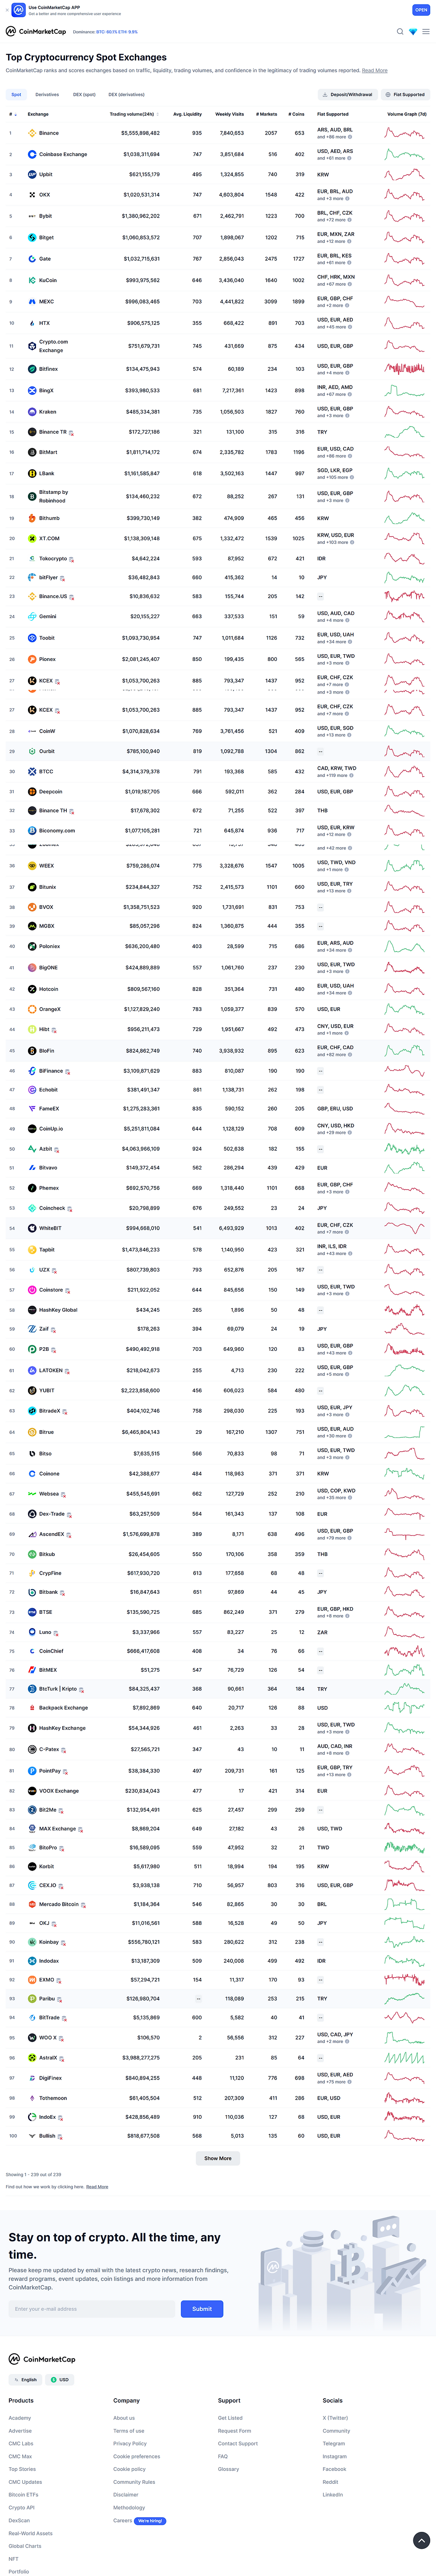
Task: Click the Bitfinex exchange logo
Action: 32,369
